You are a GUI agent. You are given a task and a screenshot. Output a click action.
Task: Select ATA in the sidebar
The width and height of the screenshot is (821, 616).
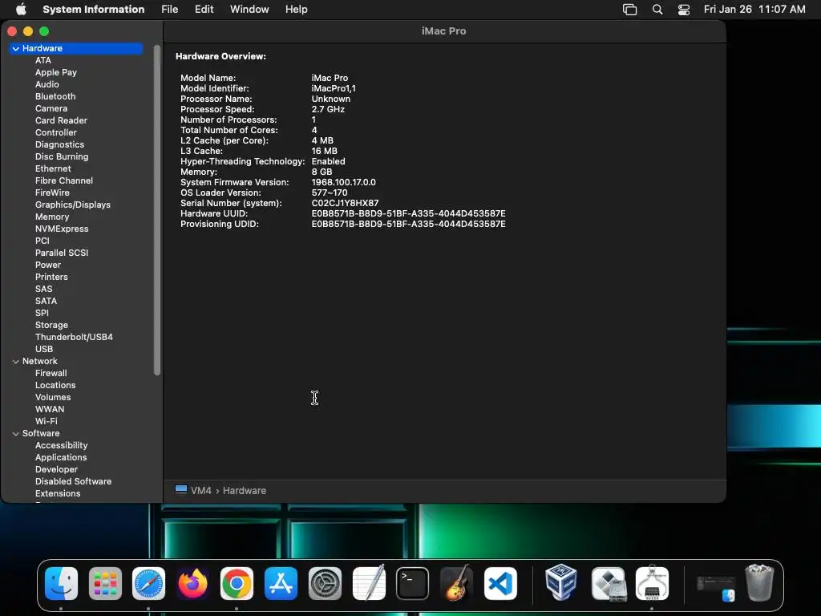coord(43,60)
